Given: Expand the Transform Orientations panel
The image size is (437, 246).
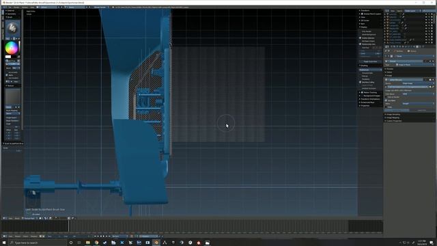Looking at the screenshot, I should coord(369,99).
